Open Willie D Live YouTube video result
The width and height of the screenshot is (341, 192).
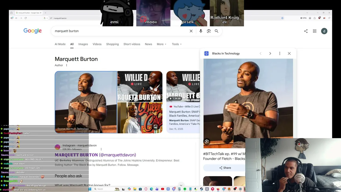click(x=184, y=114)
